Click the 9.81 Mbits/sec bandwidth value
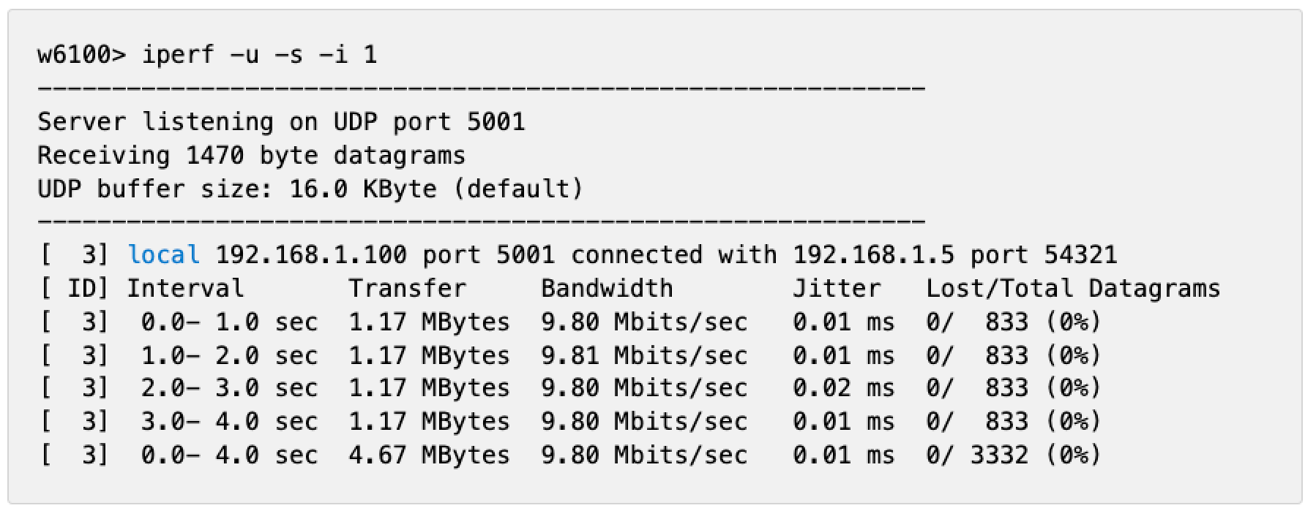 coord(644,356)
